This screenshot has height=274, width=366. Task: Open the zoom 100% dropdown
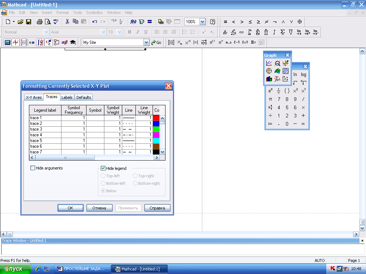pos(202,22)
